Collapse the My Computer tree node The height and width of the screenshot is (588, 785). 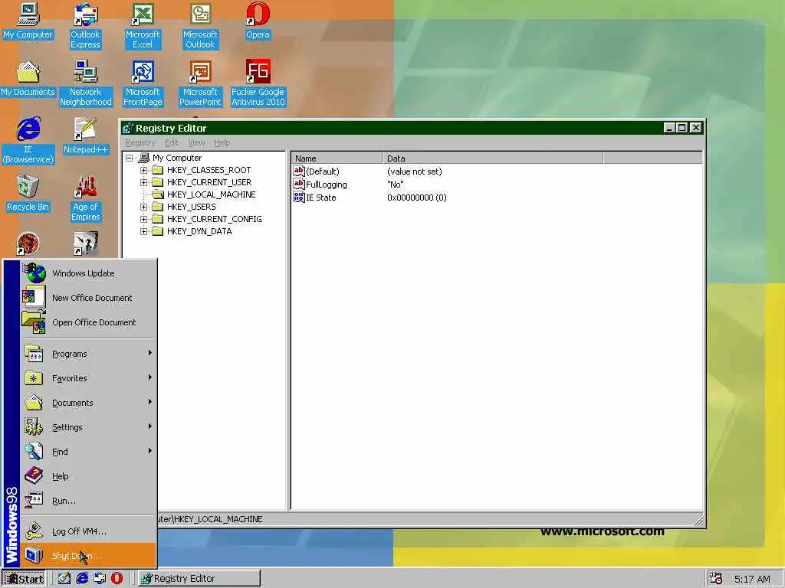[129, 158]
